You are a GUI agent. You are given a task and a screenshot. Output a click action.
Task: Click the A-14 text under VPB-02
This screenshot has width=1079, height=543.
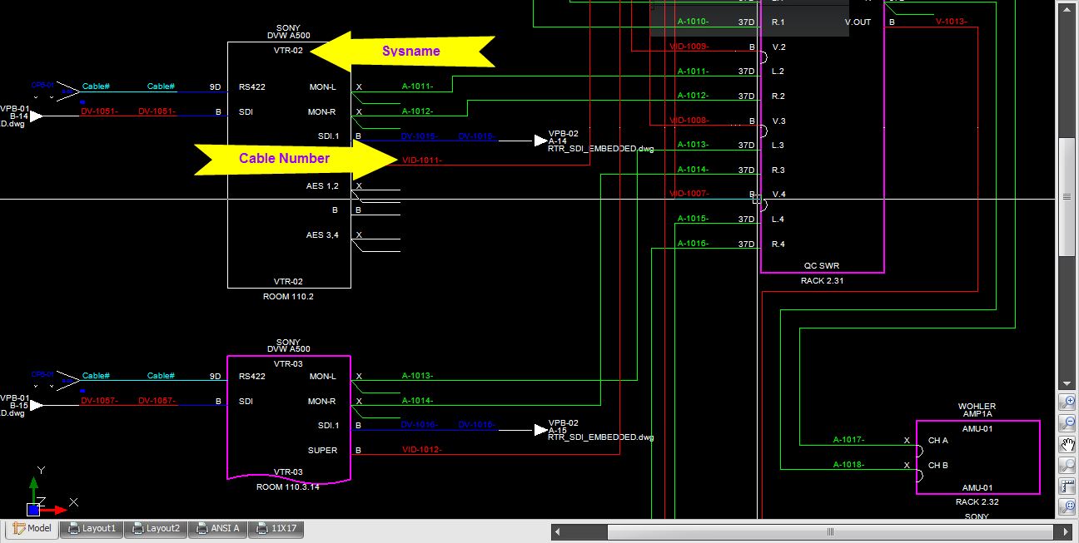coord(558,141)
